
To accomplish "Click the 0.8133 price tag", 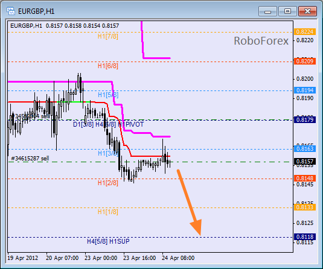I will (305, 207).
